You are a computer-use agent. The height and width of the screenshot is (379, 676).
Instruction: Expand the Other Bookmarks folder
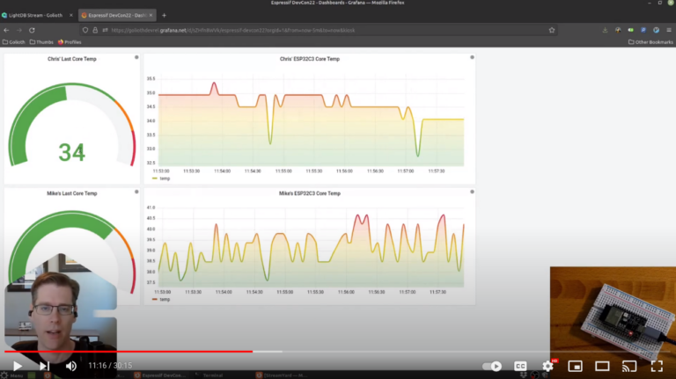click(650, 41)
